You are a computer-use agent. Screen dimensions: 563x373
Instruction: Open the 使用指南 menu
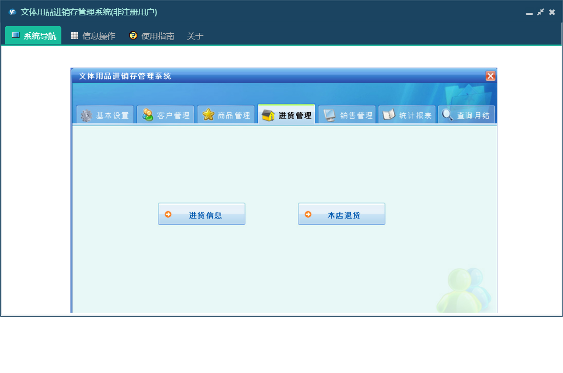pyautogui.click(x=152, y=35)
